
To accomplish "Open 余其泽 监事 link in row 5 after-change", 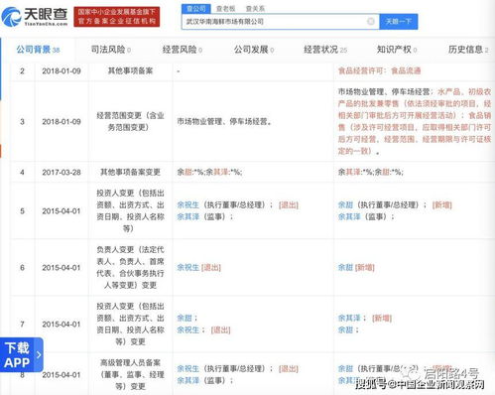I will click(x=349, y=216).
